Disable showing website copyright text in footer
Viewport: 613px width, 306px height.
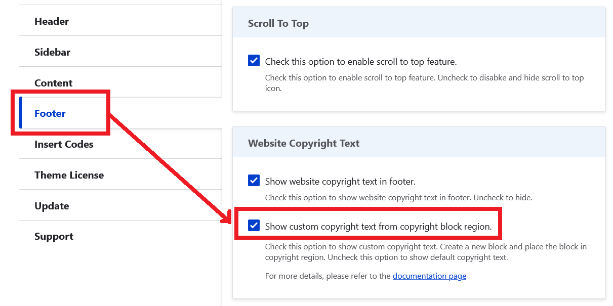[x=254, y=180]
